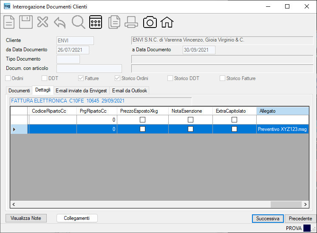Go home via the house icon
This screenshot has height=233, width=317.
[167, 22]
